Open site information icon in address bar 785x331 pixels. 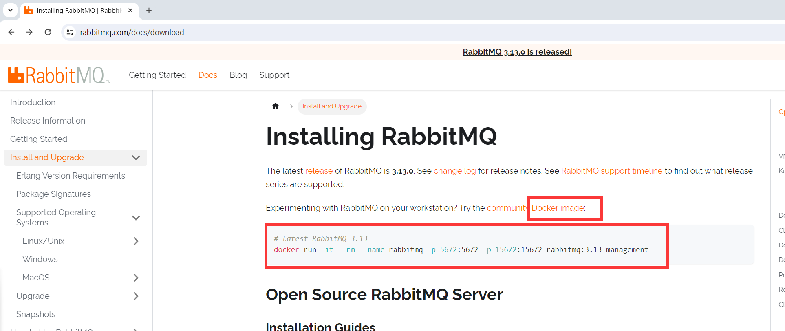coord(70,32)
